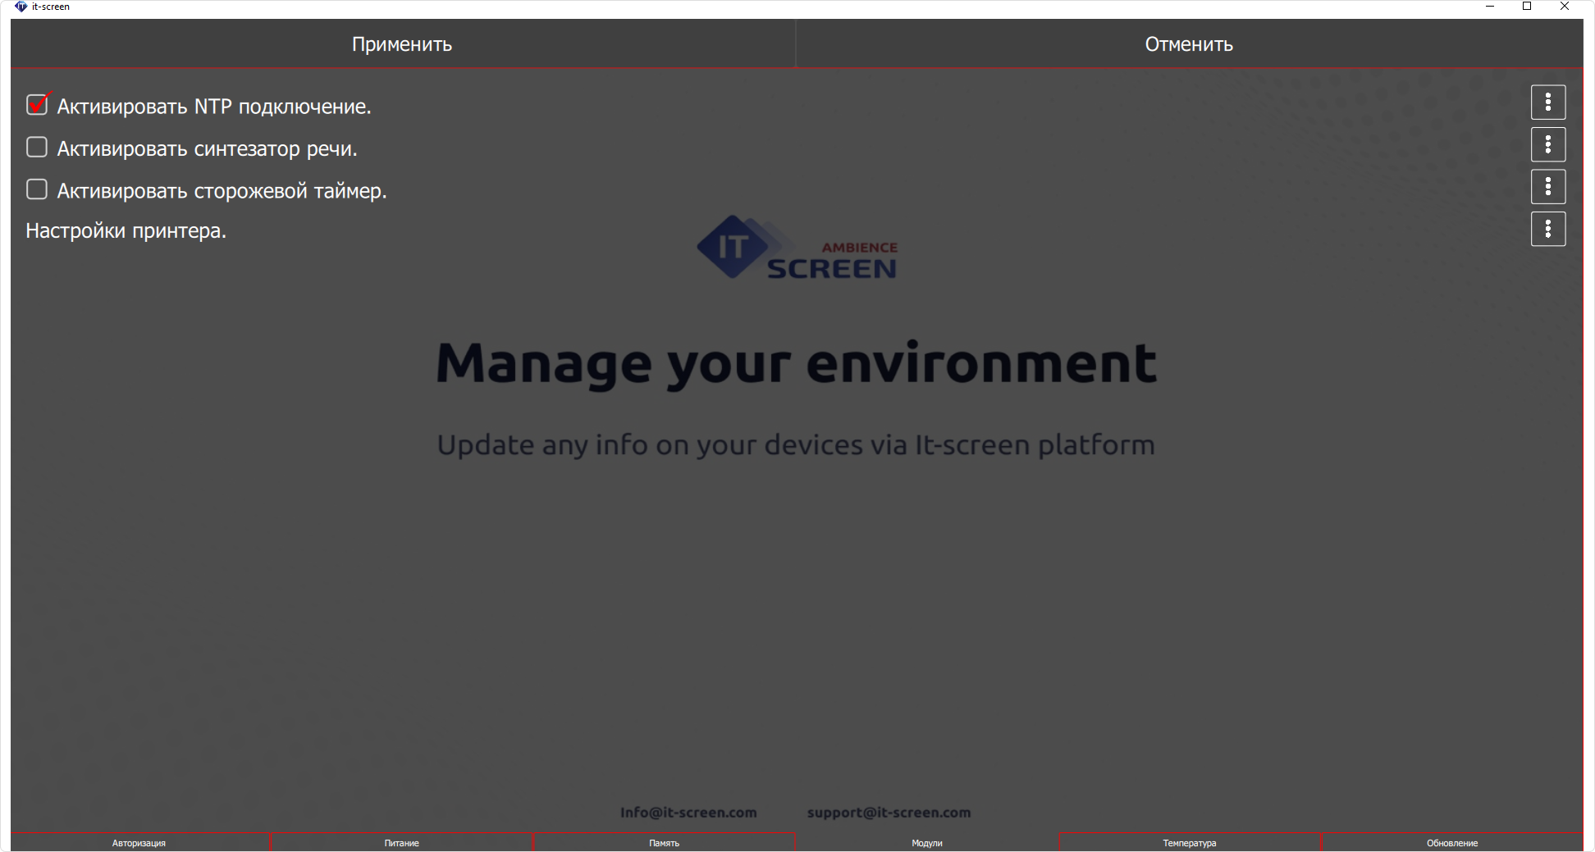Switch to the Авторизация tab
This screenshot has width=1595, height=852.
(x=139, y=843)
